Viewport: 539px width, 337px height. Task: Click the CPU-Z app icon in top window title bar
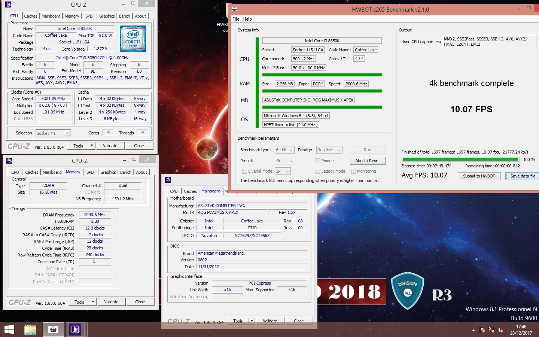(x=8, y=4)
